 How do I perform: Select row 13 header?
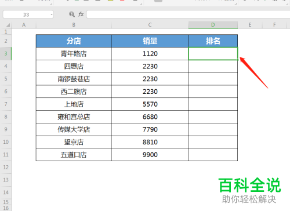6,180
